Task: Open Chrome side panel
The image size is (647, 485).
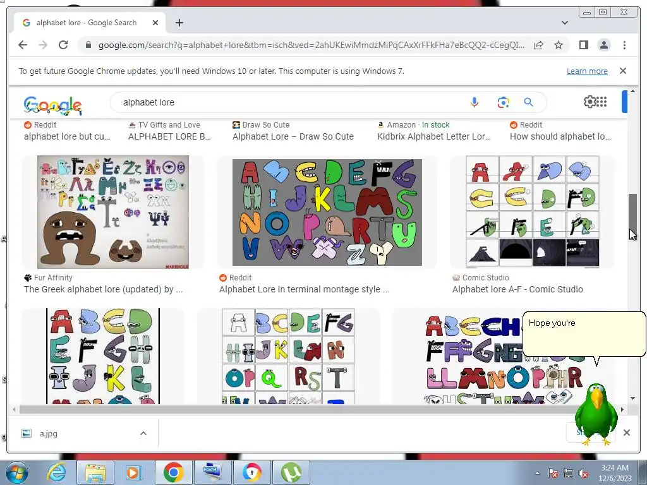Action: [583, 45]
